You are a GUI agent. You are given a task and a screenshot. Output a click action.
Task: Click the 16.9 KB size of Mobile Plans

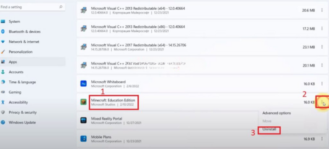coord(309,139)
